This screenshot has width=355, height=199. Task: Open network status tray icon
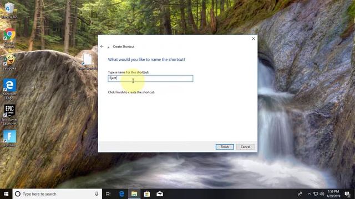(316, 194)
